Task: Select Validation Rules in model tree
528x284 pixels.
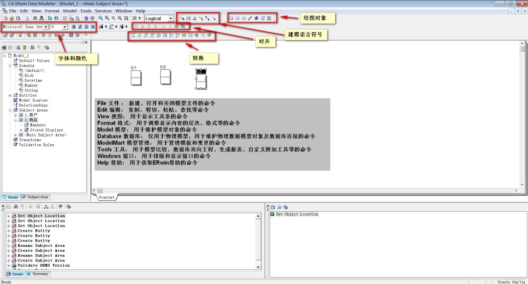Action: click(x=36, y=145)
